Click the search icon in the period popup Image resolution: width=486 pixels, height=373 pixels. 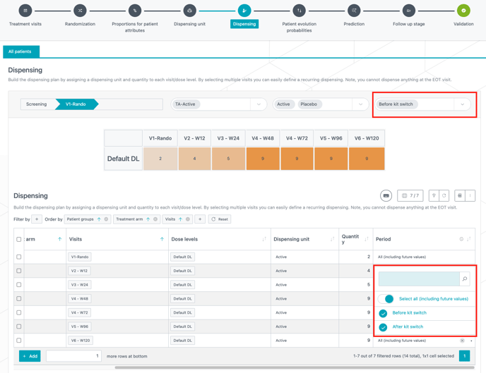tap(465, 279)
